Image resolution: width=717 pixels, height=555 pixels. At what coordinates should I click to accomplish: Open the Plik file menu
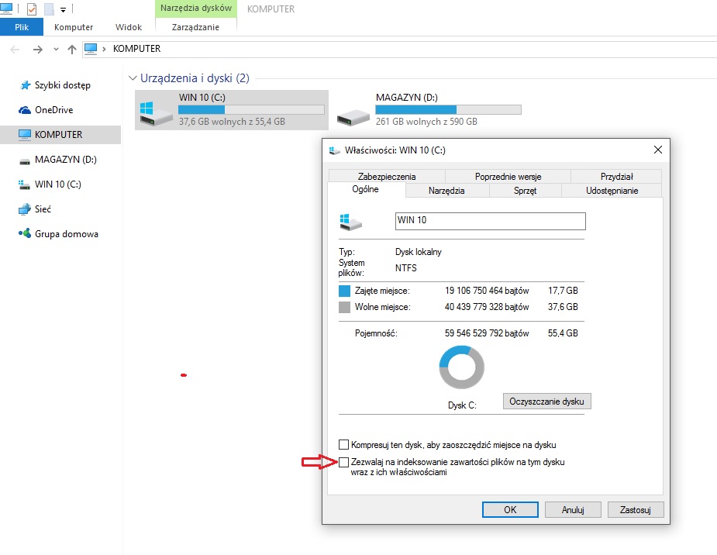22,27
